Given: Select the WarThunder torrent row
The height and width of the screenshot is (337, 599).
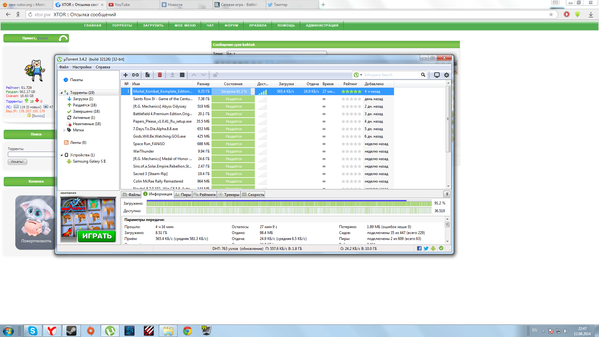Looking at the screenshot, I should pyautogui.click(x=257, y=151).
